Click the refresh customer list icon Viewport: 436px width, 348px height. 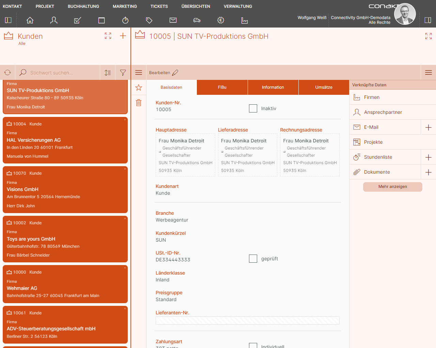pos(7,72)
